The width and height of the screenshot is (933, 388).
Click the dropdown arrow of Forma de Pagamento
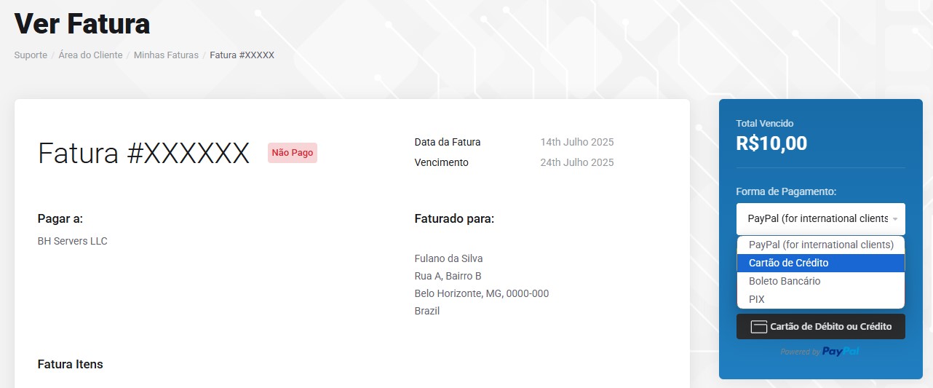(x=895, y=219)
